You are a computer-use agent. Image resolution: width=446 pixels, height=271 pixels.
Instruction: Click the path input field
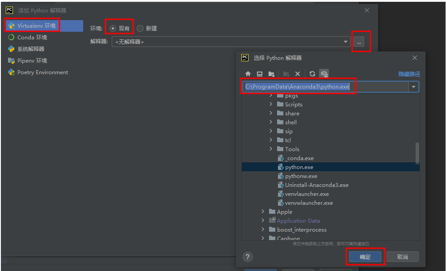(x=325, y=87)
